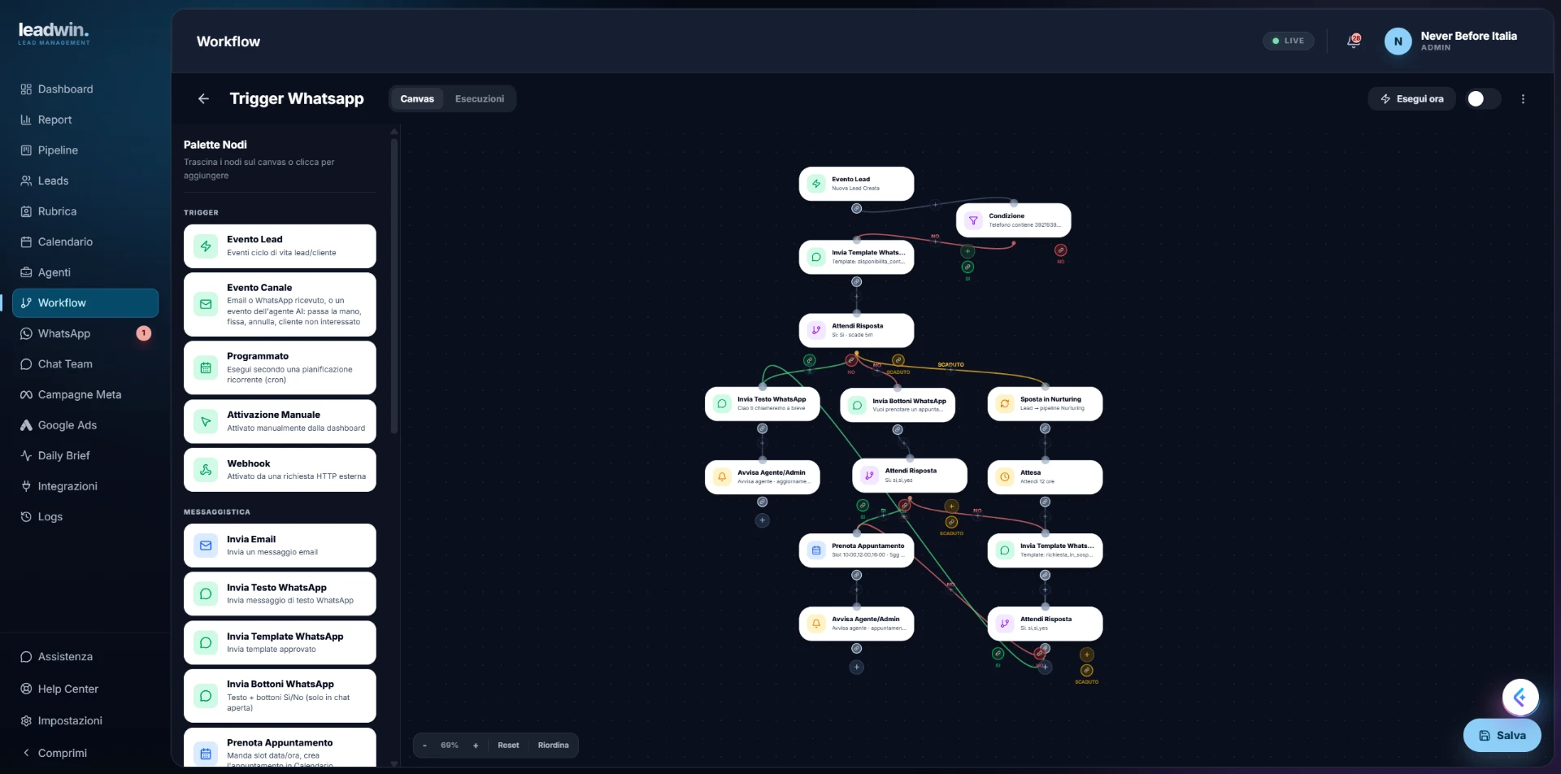Open Dashboard in the sidebar

(85, 89)
